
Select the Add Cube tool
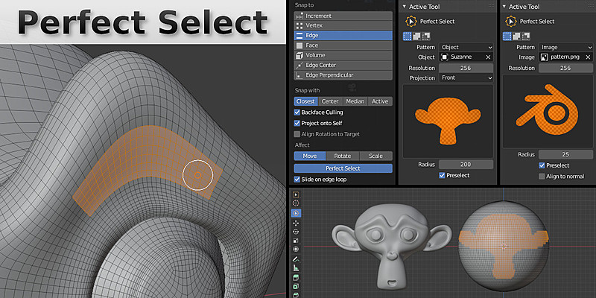(296, 277)
